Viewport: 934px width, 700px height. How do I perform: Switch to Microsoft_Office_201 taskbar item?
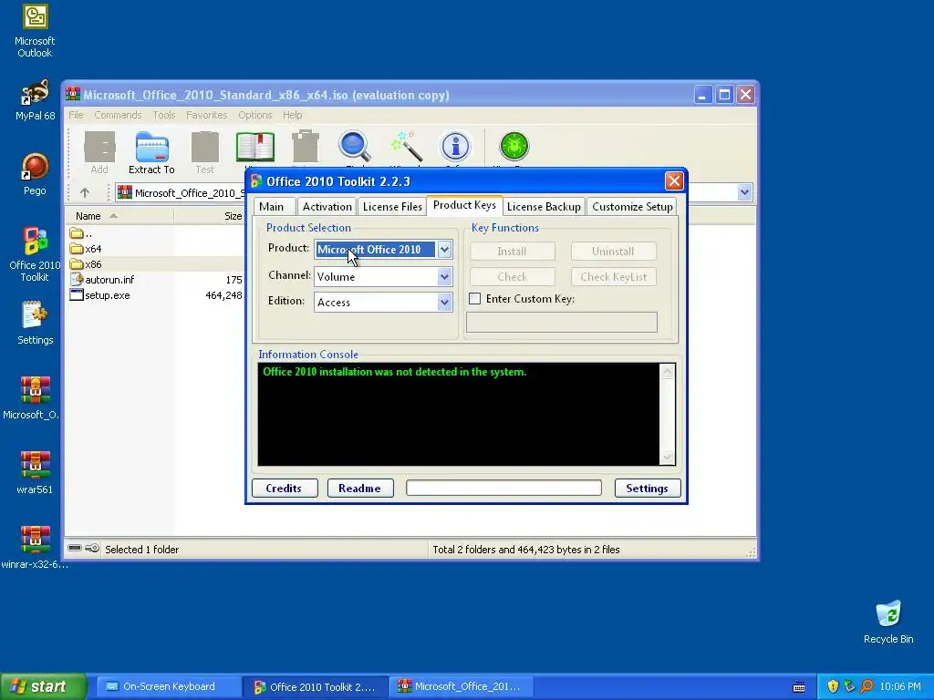460,686
